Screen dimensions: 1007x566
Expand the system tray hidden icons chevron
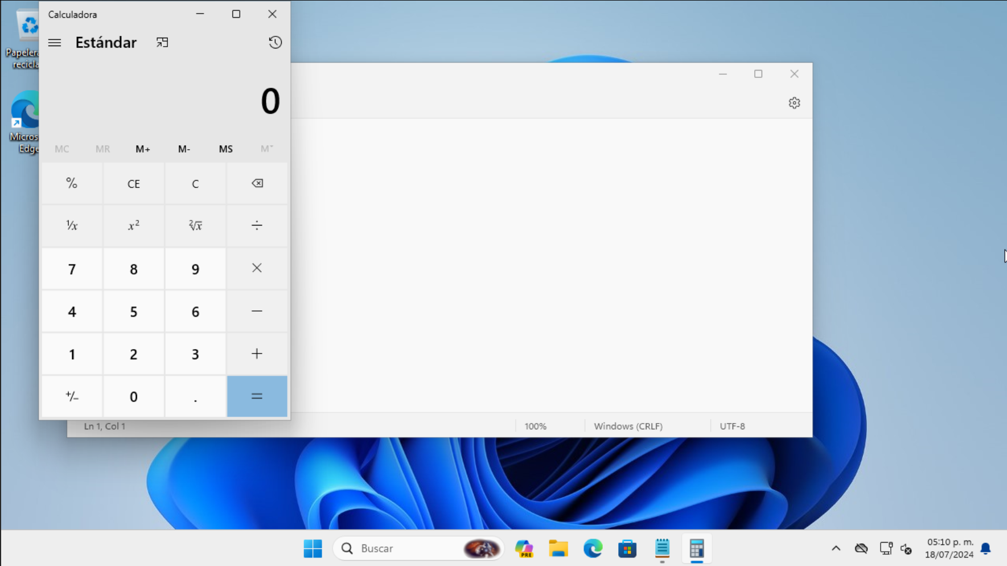click(x=836, y=548)
